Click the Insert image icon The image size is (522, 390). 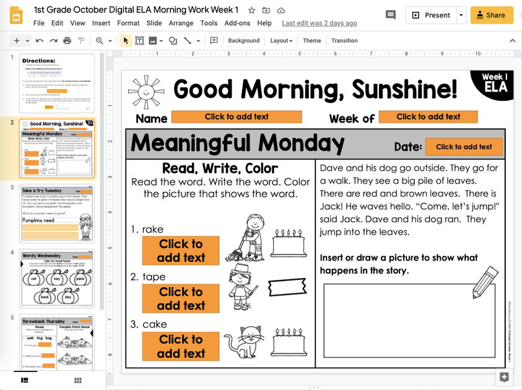152,40
